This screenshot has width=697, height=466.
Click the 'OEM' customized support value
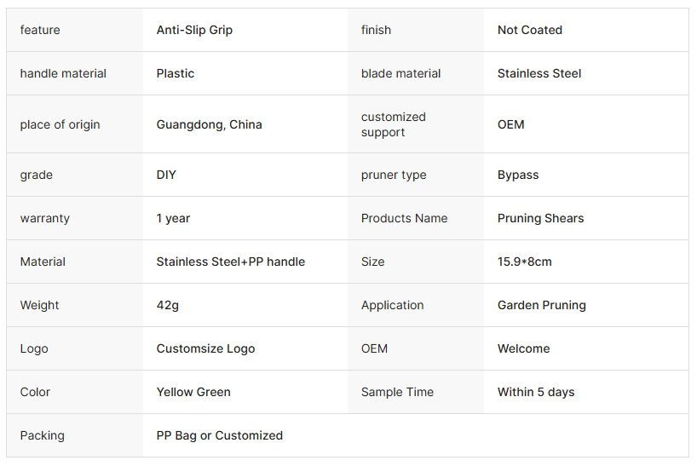click(510, 124)
